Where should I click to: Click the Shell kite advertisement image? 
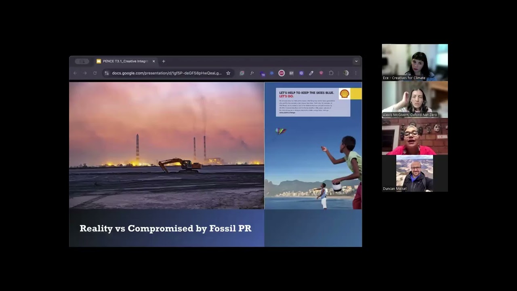[x=313, y=145]
